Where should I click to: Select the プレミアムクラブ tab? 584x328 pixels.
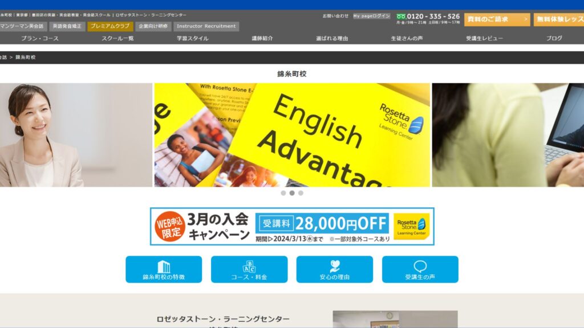(110, 26)
